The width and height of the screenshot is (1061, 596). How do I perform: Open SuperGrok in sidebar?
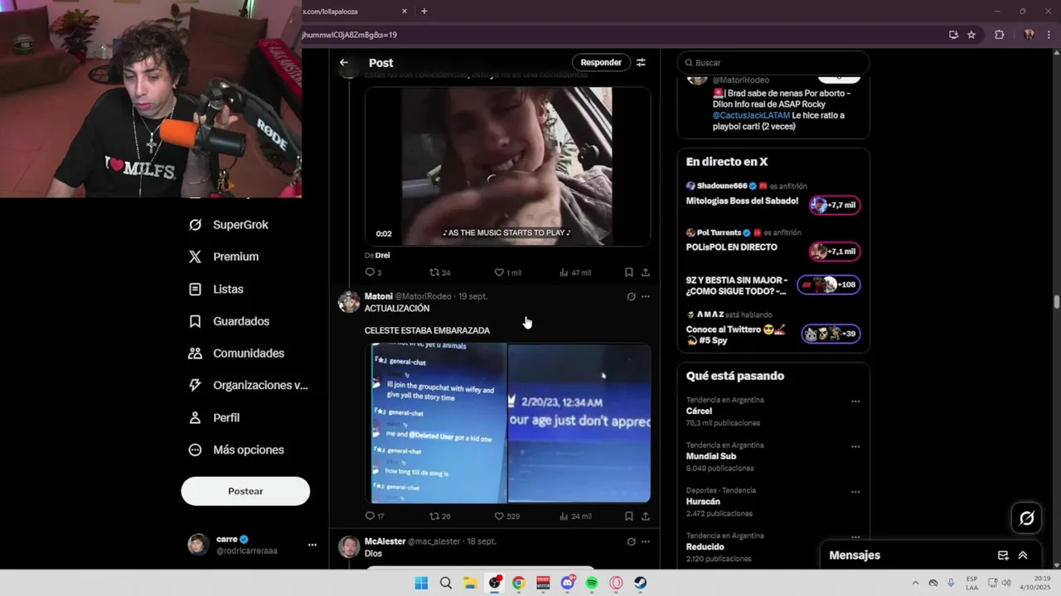[x=229, y=224]
